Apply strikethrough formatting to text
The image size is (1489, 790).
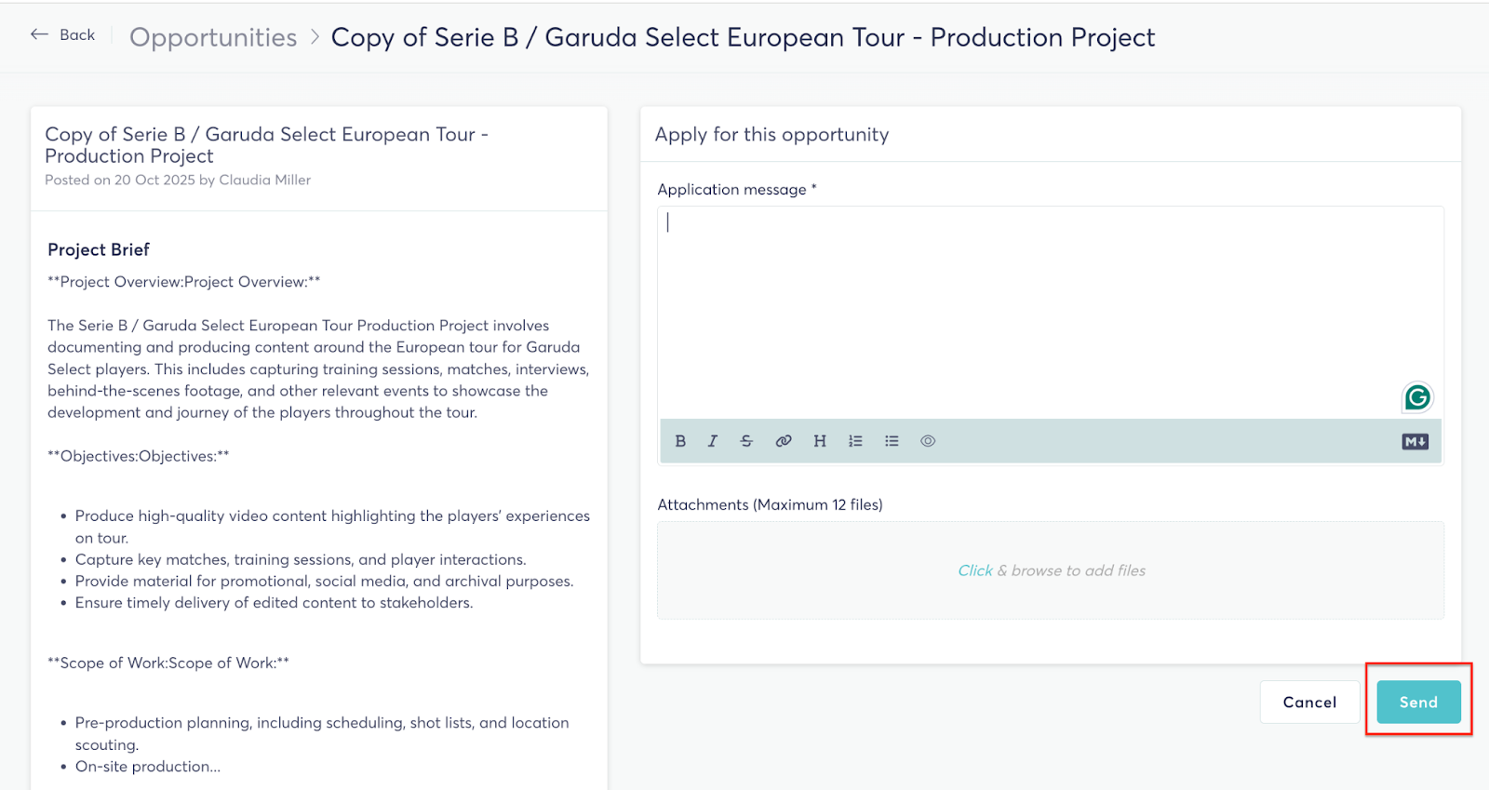[746, 441]
